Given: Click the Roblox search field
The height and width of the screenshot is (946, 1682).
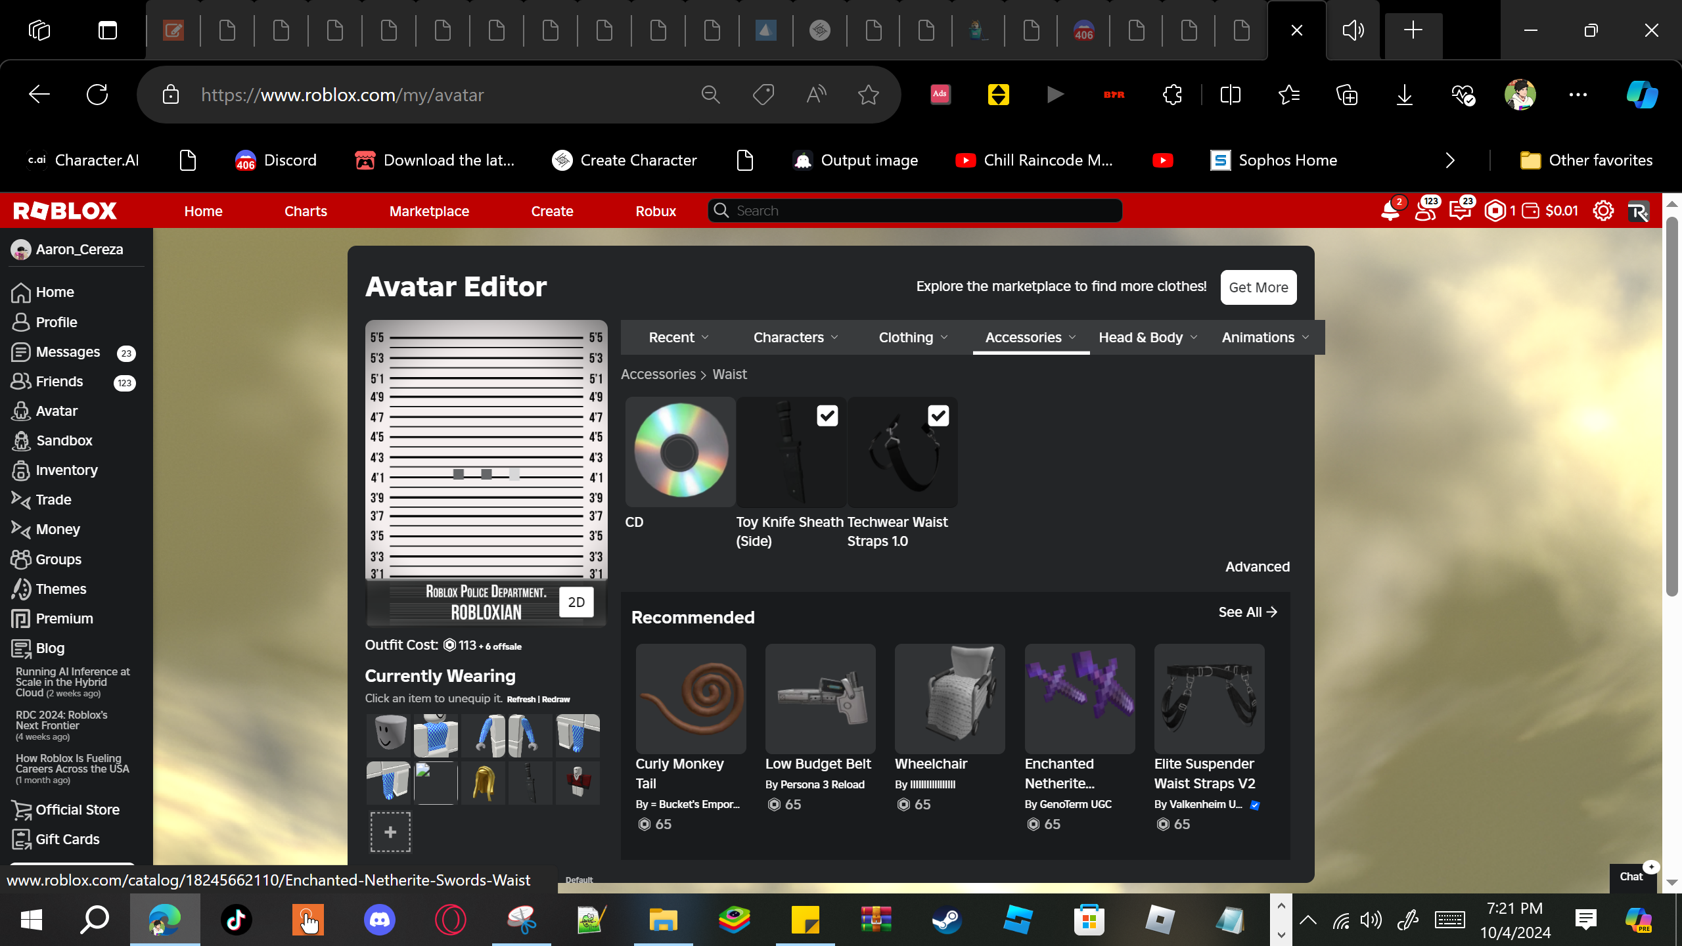Looking at the screenshot, I should [915, 210].
